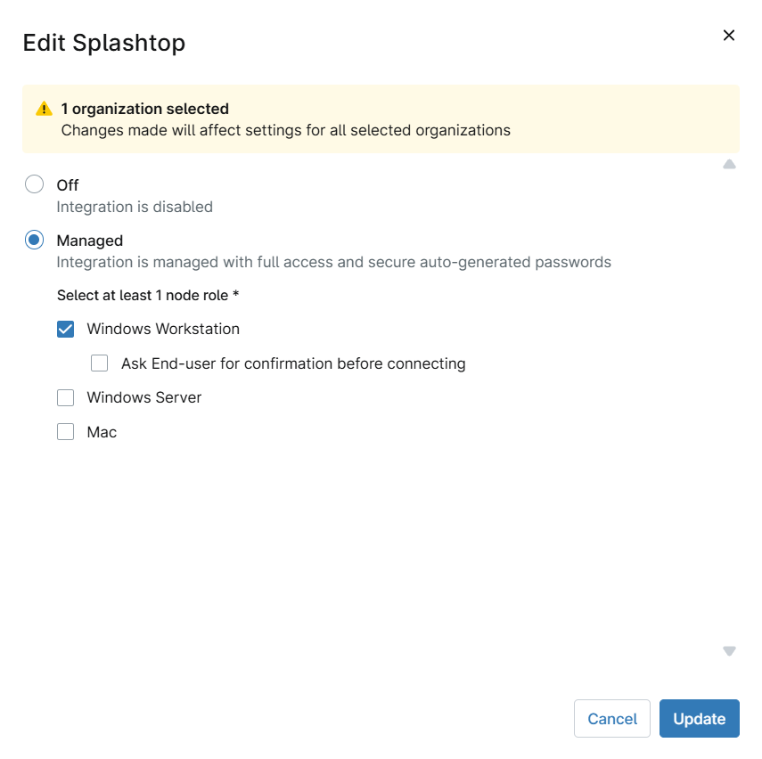The width and height of the screenshot is (762, 759).
Task: Click "Integration is disabled" description text
Action: click(x=135, y=207)
